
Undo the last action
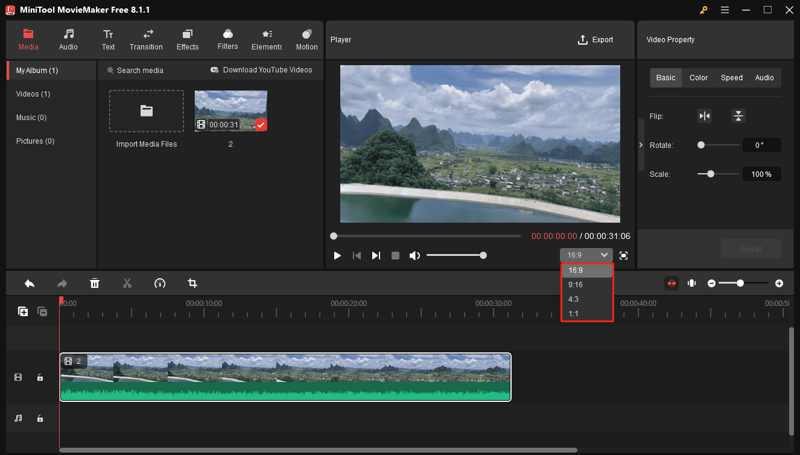point(30,283)
